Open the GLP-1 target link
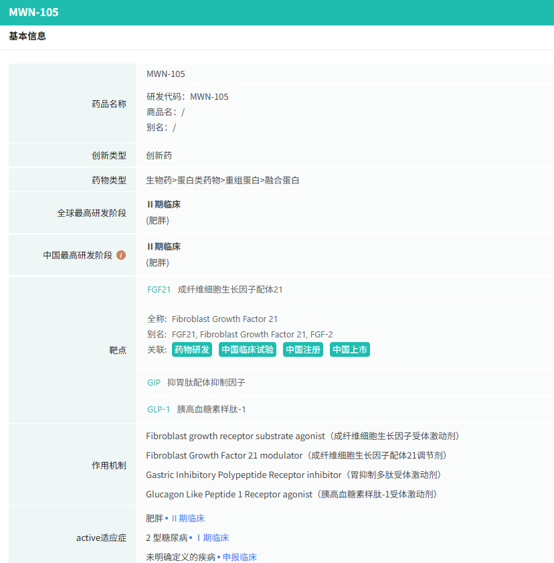 [x=158, y=409]
